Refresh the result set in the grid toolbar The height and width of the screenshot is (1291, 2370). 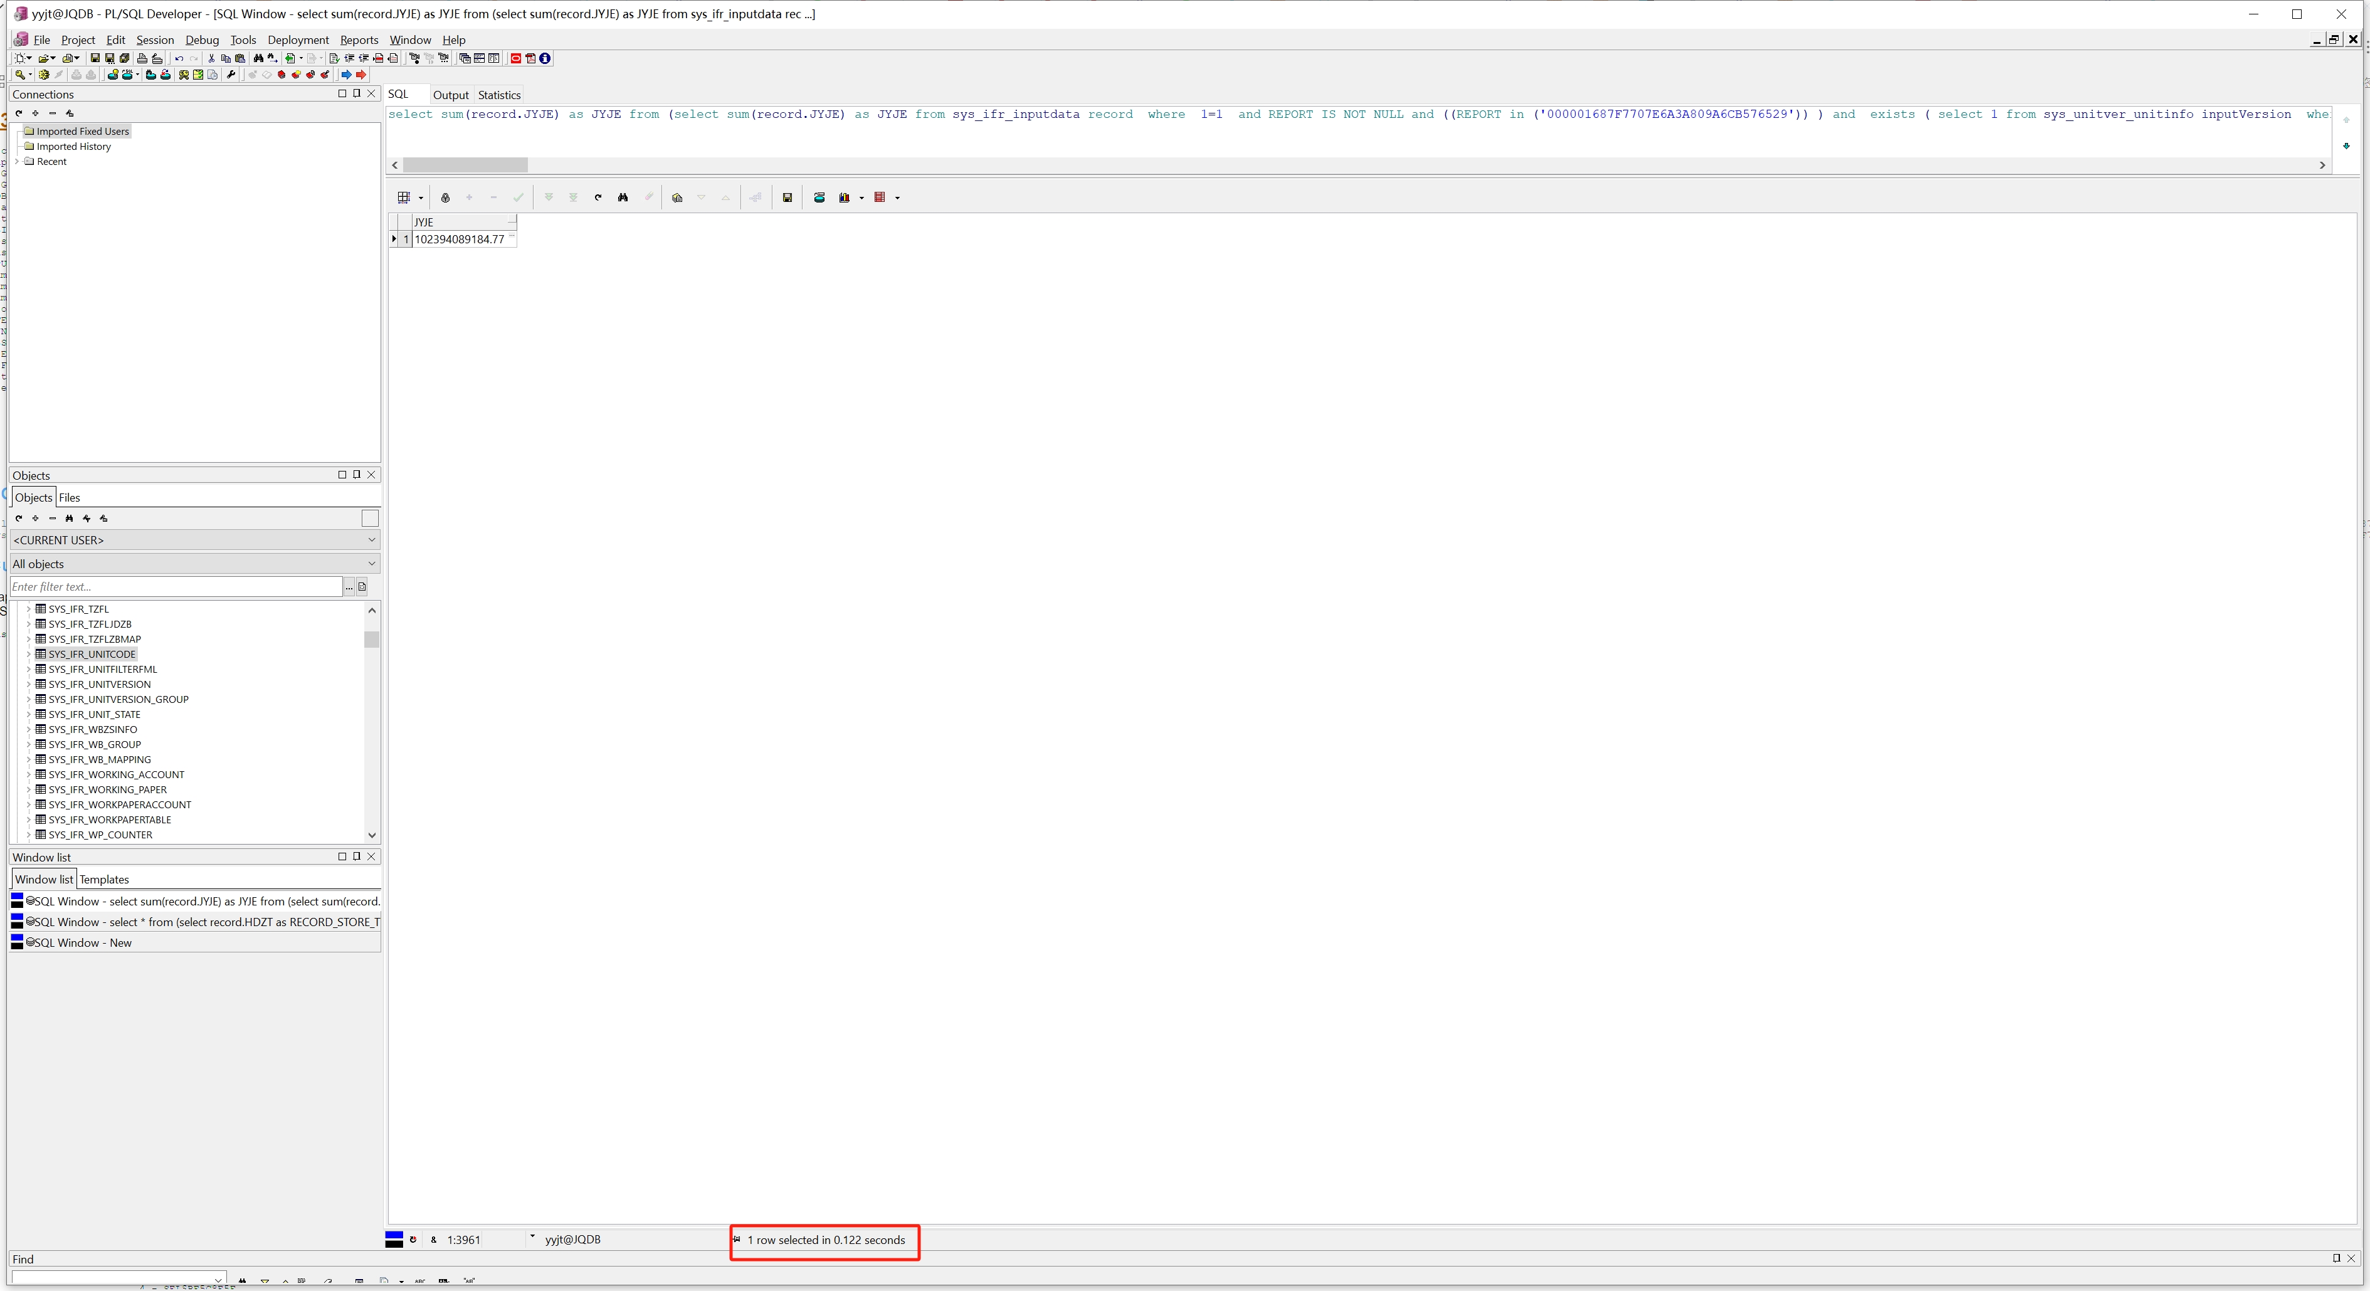pos(598,198)
